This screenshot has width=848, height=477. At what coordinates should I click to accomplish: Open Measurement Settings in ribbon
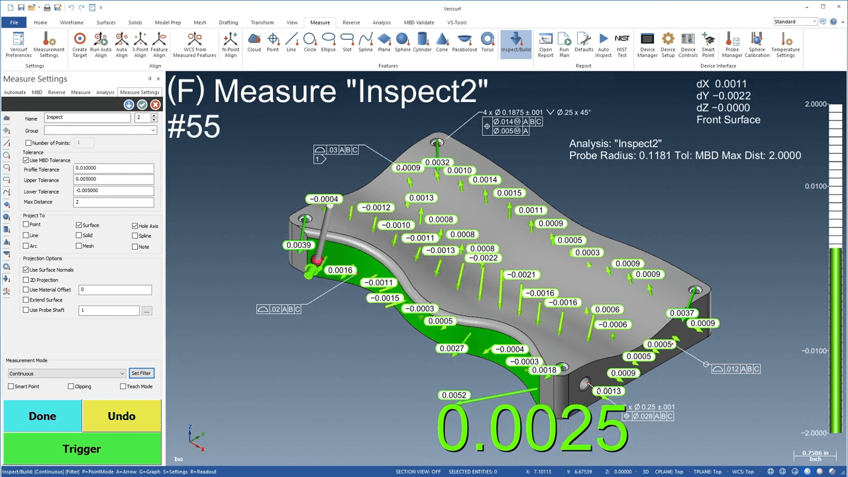49,45
